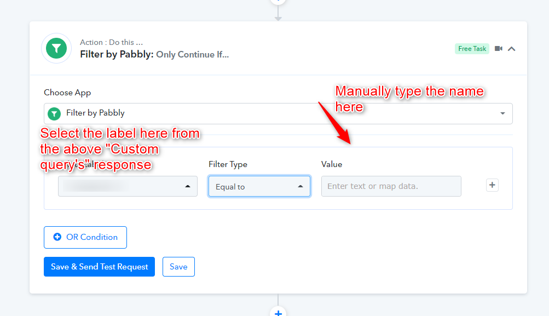Add a new step with bottom plus circle
The width and height of the screenshot is (549, 316).
[x=278, y=312]
